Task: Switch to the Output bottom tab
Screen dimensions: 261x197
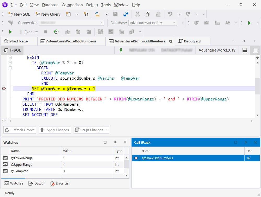Action: click(37, 183)
